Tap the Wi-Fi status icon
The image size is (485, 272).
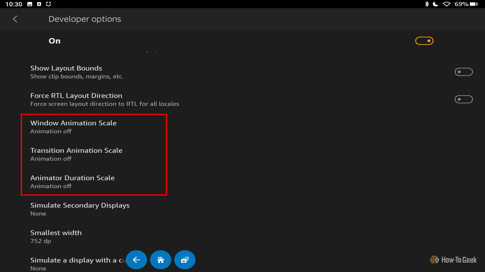pos(447,4)
